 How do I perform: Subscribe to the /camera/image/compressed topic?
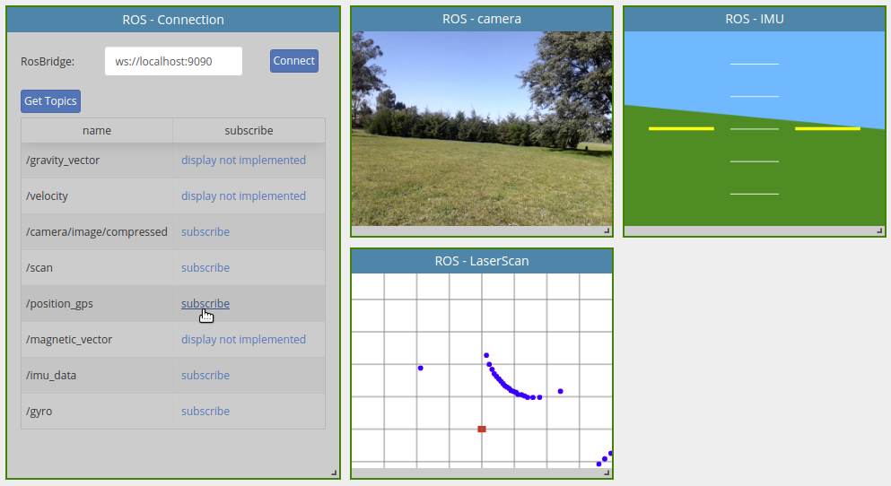[205, 232]
